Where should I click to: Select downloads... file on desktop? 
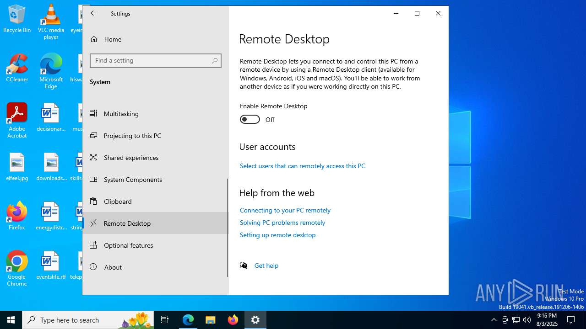point(51,167)
